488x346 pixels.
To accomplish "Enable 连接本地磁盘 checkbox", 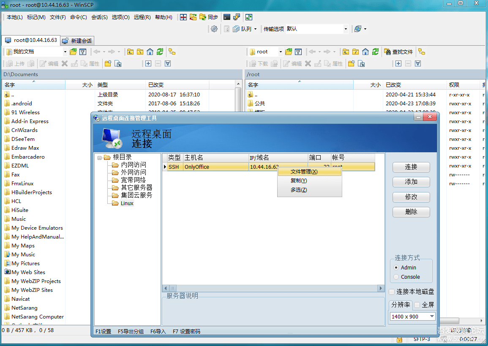I will (391, 291).
